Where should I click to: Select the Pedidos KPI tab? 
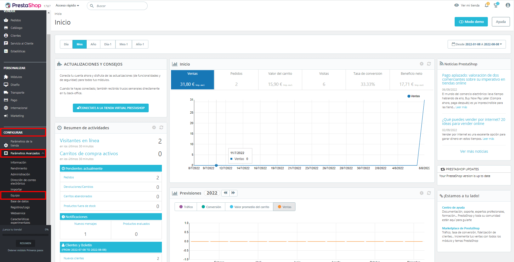point(236,80)
